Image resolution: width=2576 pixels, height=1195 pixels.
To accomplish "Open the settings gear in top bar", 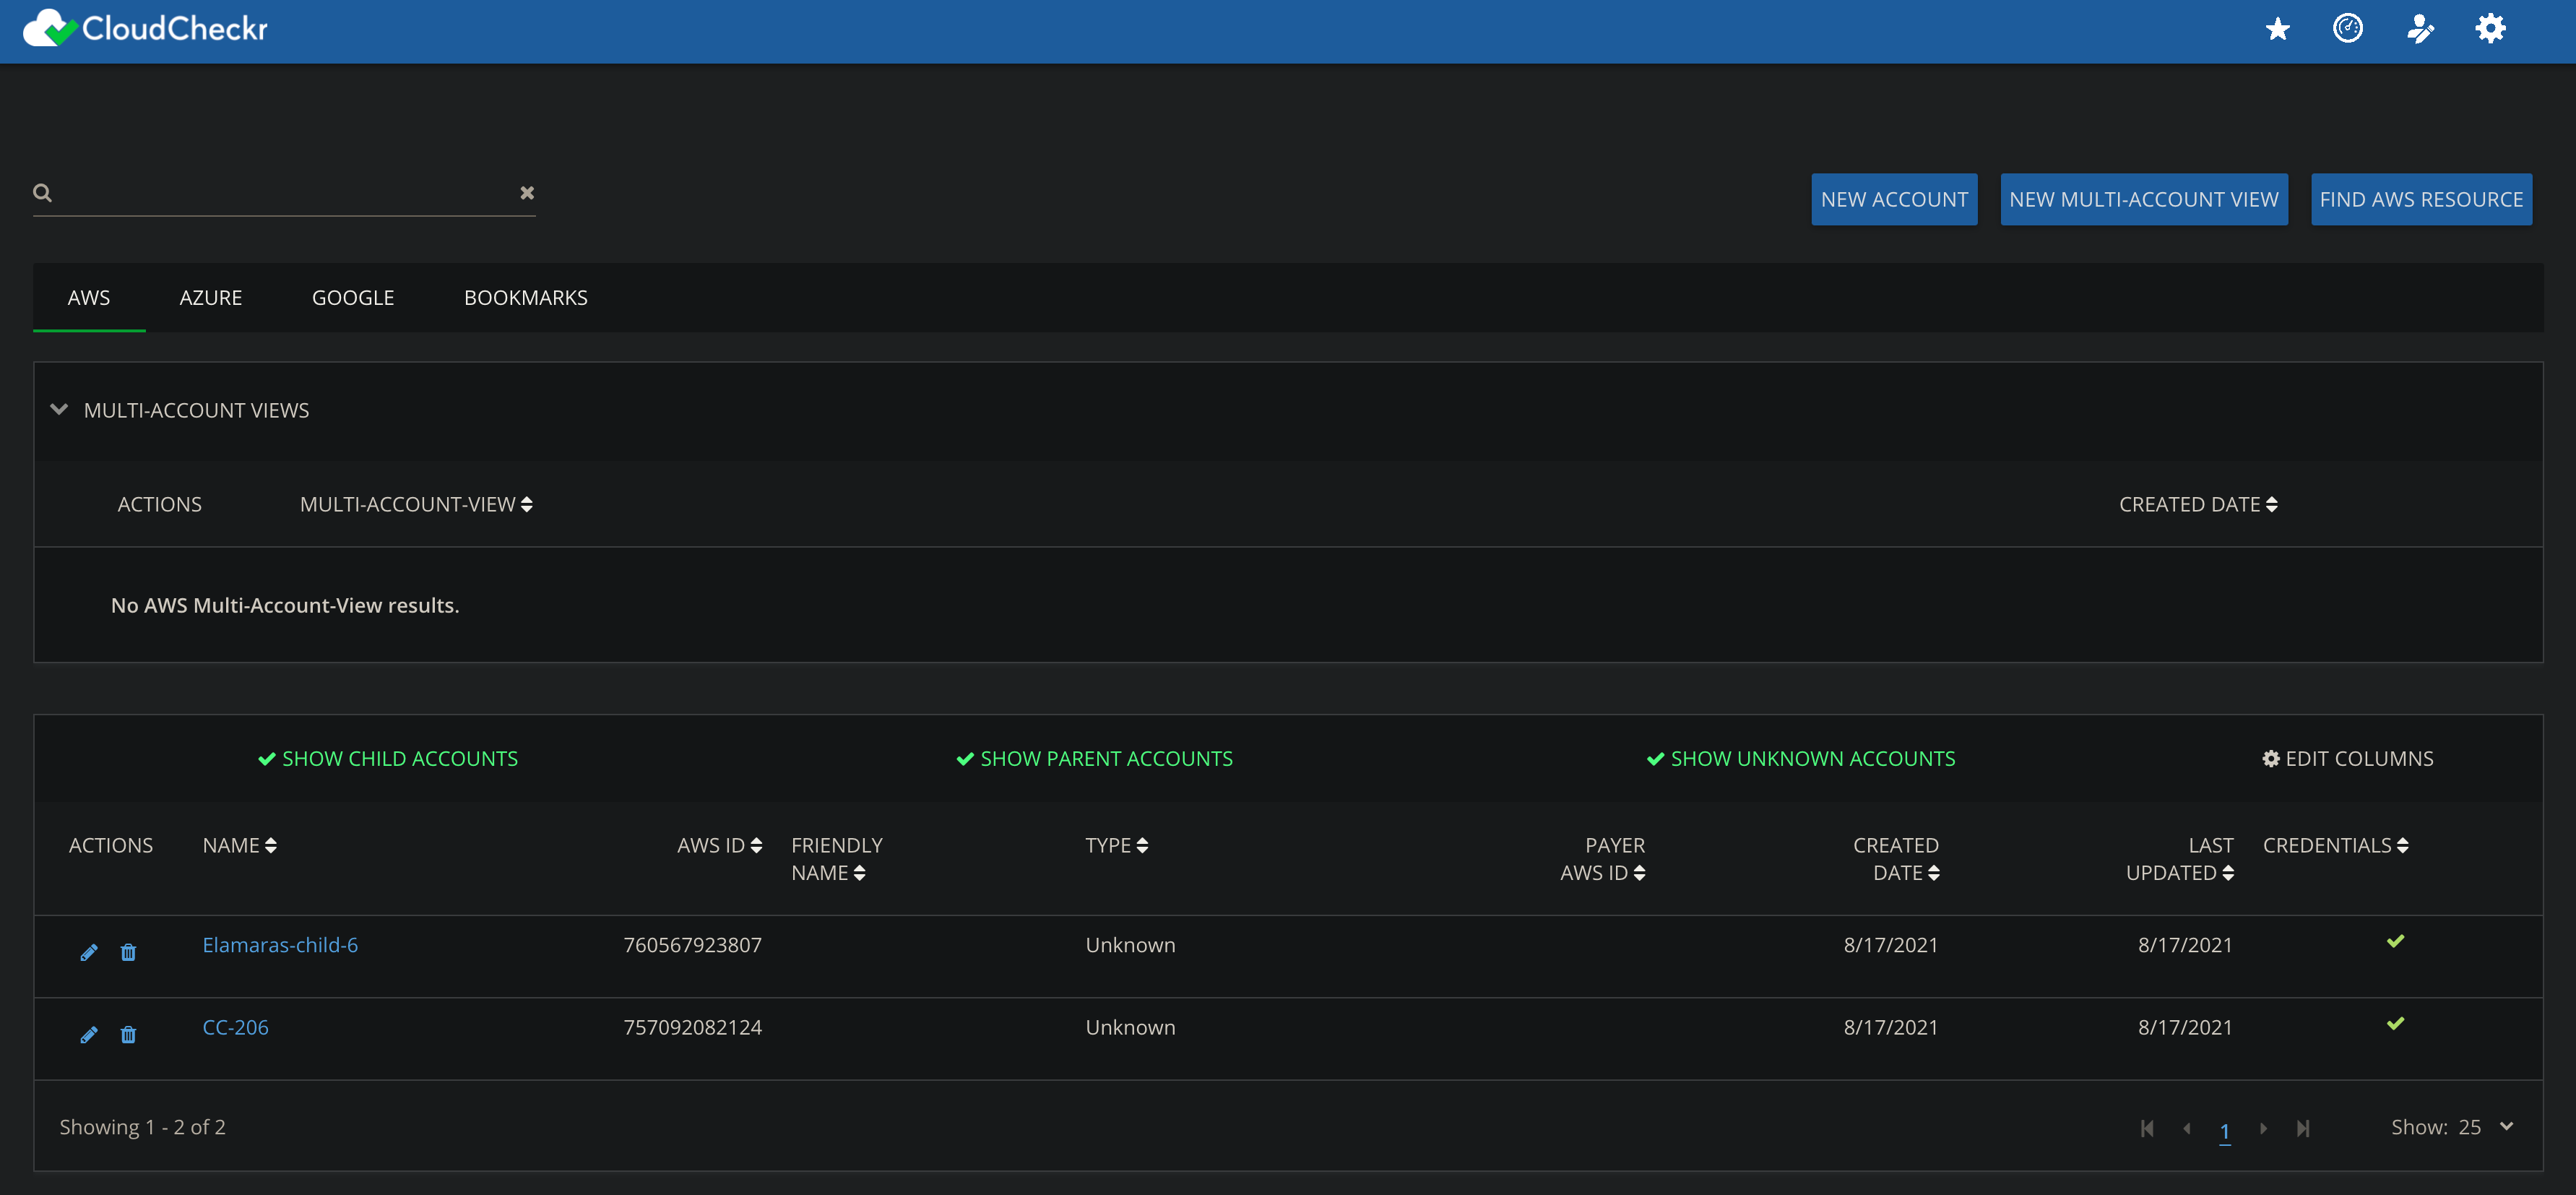I will 2491,28.
